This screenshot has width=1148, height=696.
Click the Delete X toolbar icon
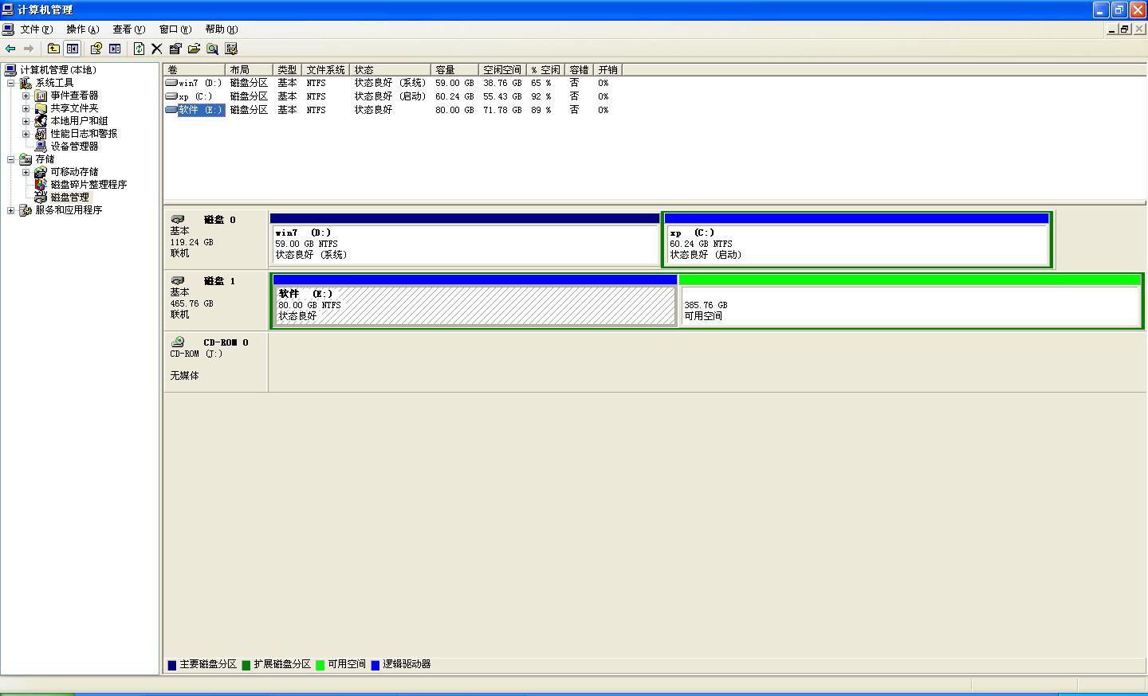point(157,49)
